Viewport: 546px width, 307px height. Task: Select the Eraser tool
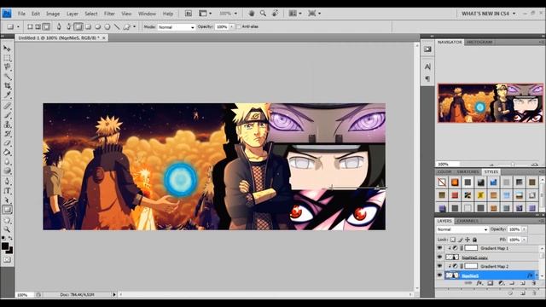pyautogui.click(x=7, y=143)
